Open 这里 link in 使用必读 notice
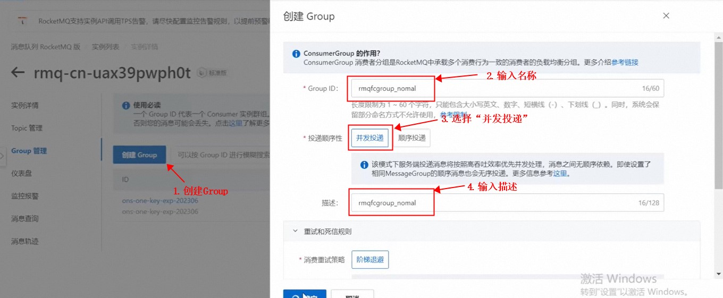Image resolution: width=723 pixels, height=298 pixels. 236,123
